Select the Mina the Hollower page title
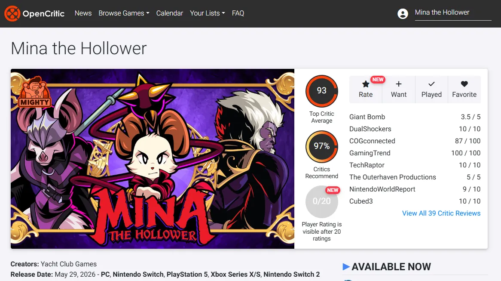The height and width of the screenshot is (281, 501). click(79, 49)
